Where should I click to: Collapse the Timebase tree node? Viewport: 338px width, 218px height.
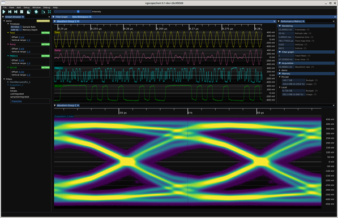coord(8,24)
